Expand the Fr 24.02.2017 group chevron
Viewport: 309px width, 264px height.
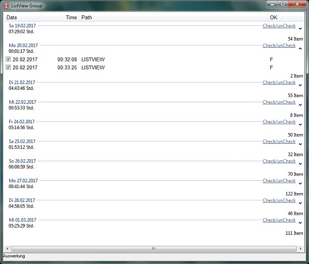300,124
